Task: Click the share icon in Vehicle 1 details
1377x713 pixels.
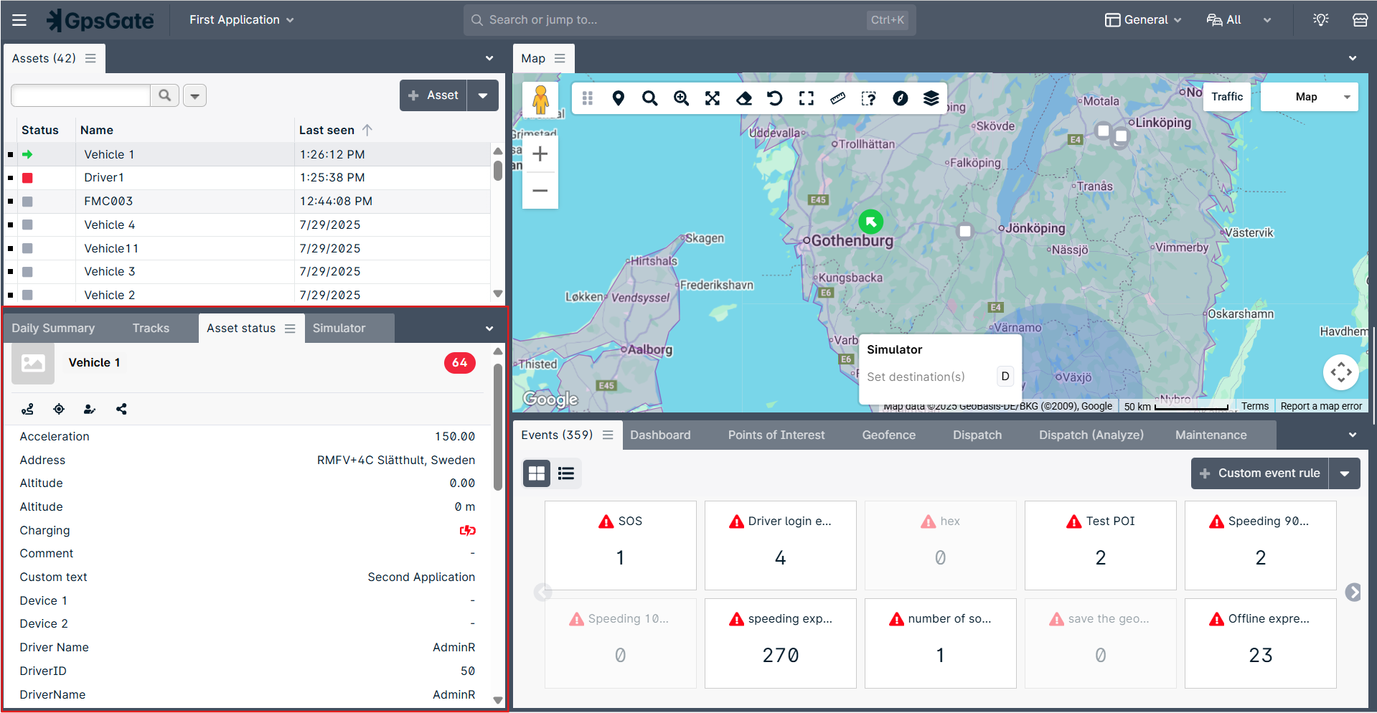Action: pos(121,409)
